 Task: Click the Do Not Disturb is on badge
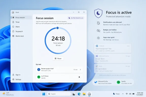point(76,18)
